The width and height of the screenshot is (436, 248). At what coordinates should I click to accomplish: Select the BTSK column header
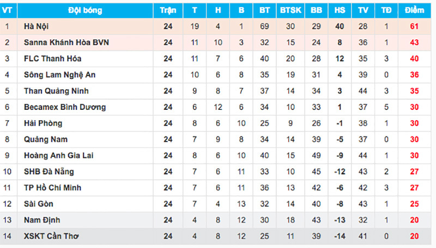coord(290,10)
